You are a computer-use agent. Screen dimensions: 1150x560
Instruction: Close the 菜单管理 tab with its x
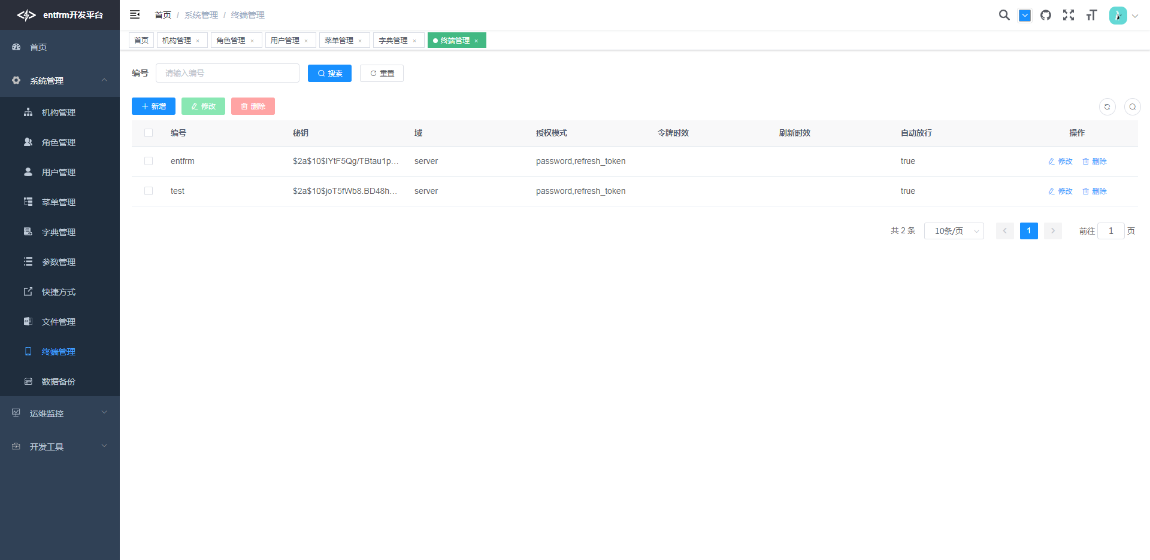pyautogui.click(x=360, y=41)
